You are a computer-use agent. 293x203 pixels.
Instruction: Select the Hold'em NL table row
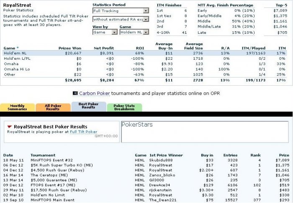point(145,53)
